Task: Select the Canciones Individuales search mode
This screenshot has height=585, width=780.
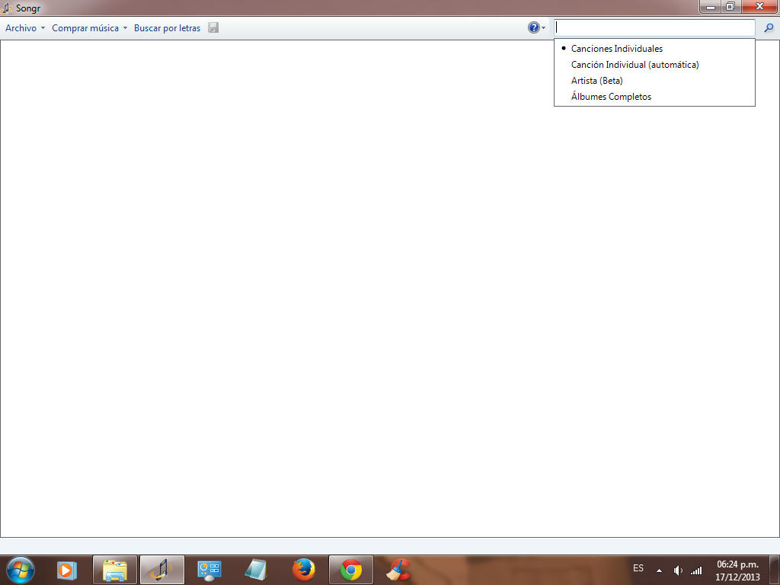Action: tap(616, 49)
